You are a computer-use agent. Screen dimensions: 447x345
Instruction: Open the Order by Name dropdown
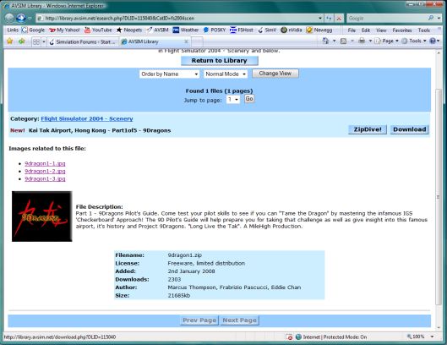pyautogui.click(x=169, y=74)
